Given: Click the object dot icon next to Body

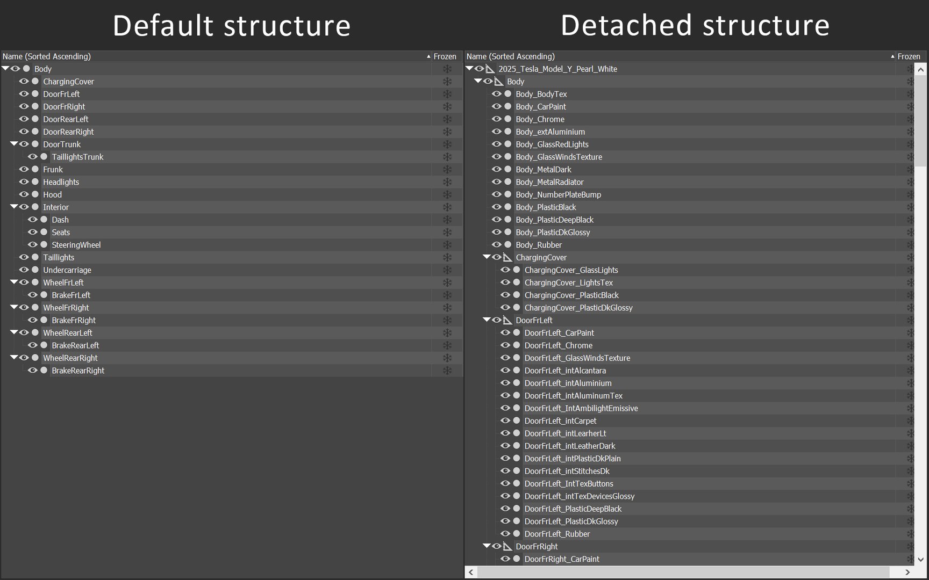Looking at the screenshot, I should 26,69.
